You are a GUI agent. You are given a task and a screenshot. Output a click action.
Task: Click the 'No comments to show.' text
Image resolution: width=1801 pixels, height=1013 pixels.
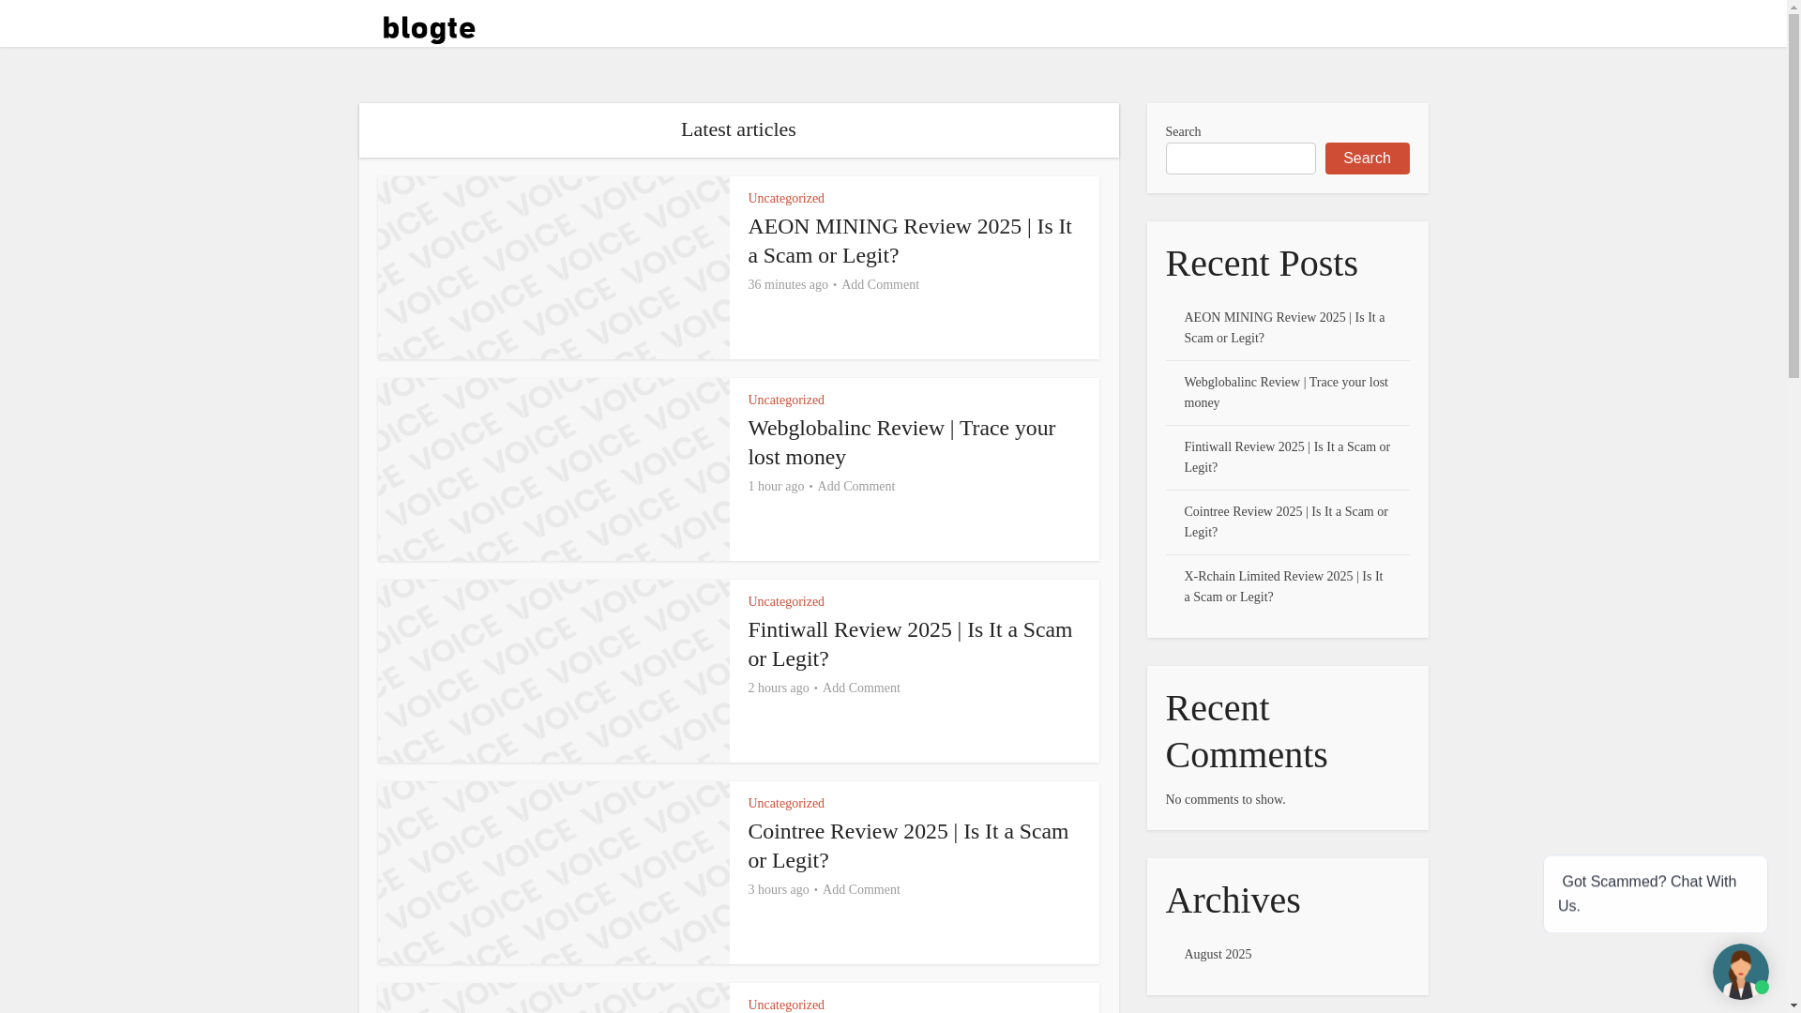point(1225,799)
